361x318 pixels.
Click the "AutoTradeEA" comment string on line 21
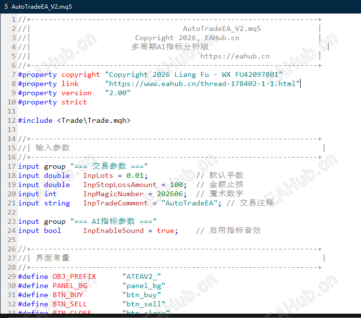[190, 203]
